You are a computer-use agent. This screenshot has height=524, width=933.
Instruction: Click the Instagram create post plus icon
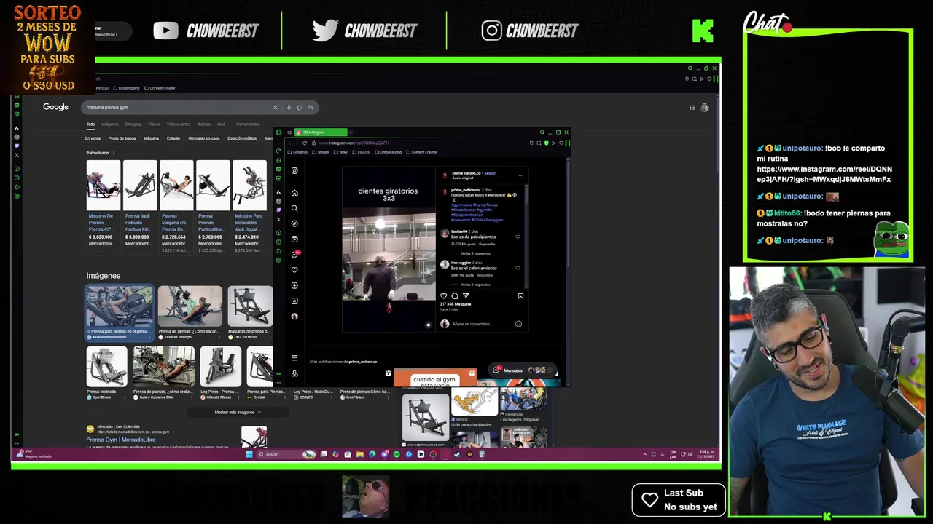click(x=294, y=285)
